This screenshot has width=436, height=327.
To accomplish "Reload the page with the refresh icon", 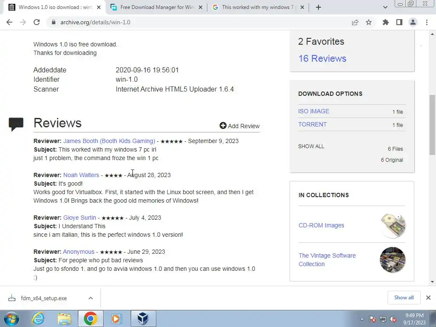I will click(x=37, y=22).
